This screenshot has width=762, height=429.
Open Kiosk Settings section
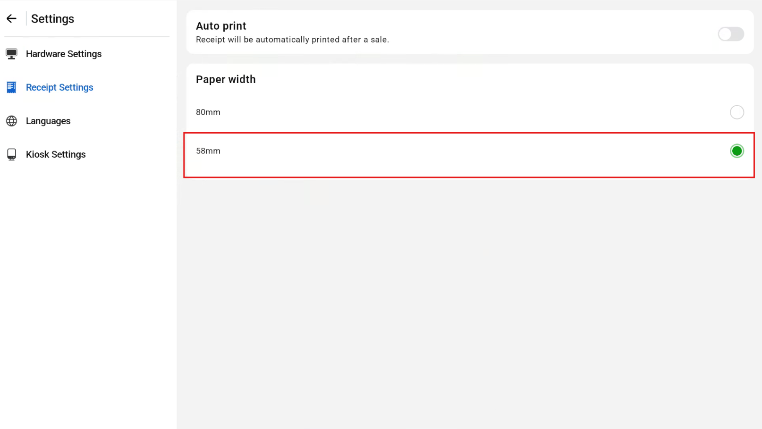tap(56, 154)
